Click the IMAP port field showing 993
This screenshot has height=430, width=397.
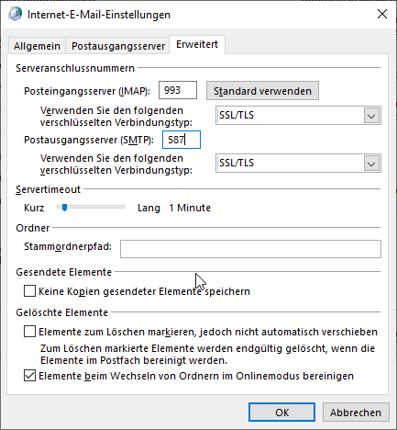[x=178, y=90]
